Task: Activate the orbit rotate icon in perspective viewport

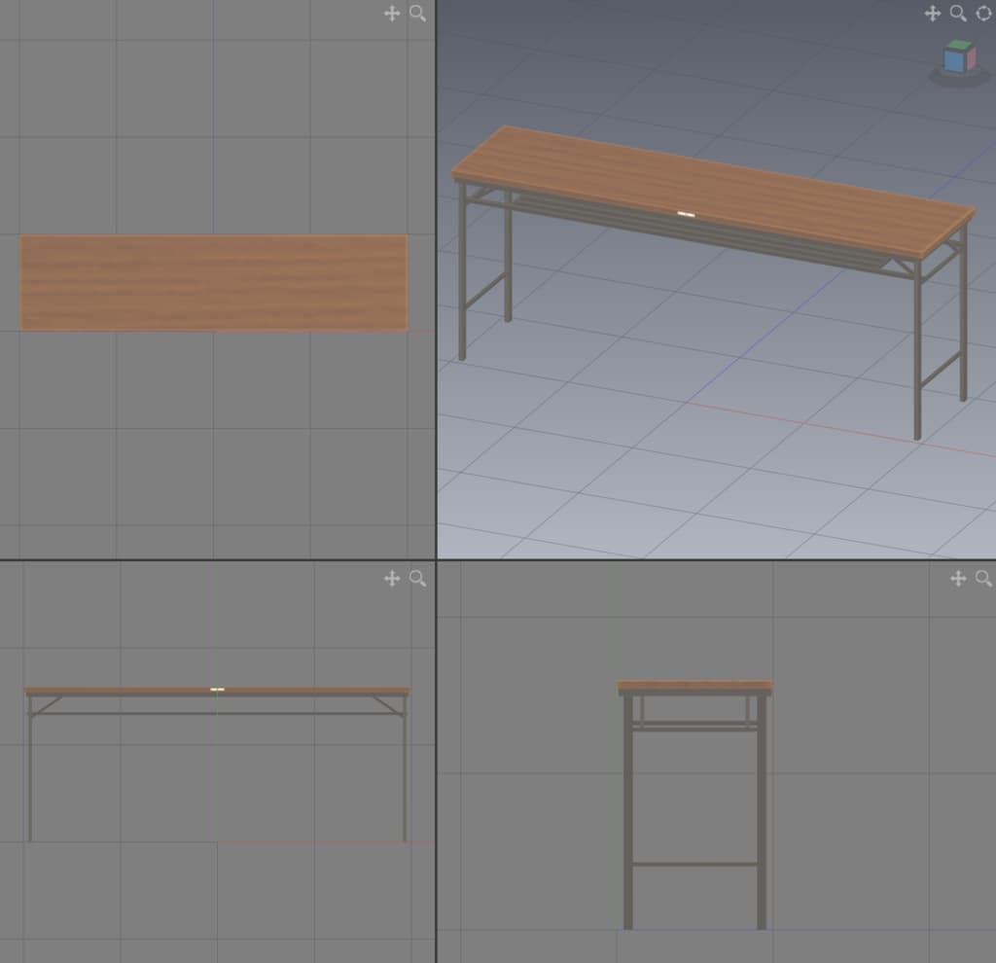Action: click(982, 14)
